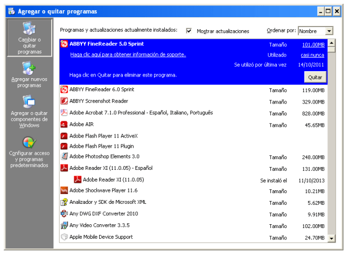This screenshot has width=349, height=255.
Task: Open Cambiar o quitar programas section
Action: [x=30, y=38]
